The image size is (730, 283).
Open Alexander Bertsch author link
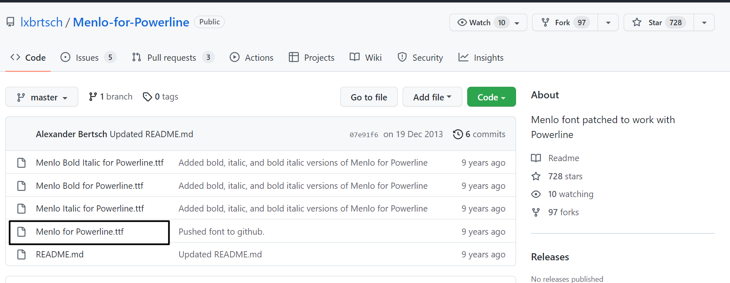click(x=72, y=134)
